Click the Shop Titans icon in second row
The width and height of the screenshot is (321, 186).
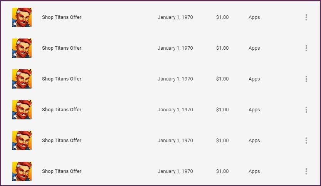[22, 48]
